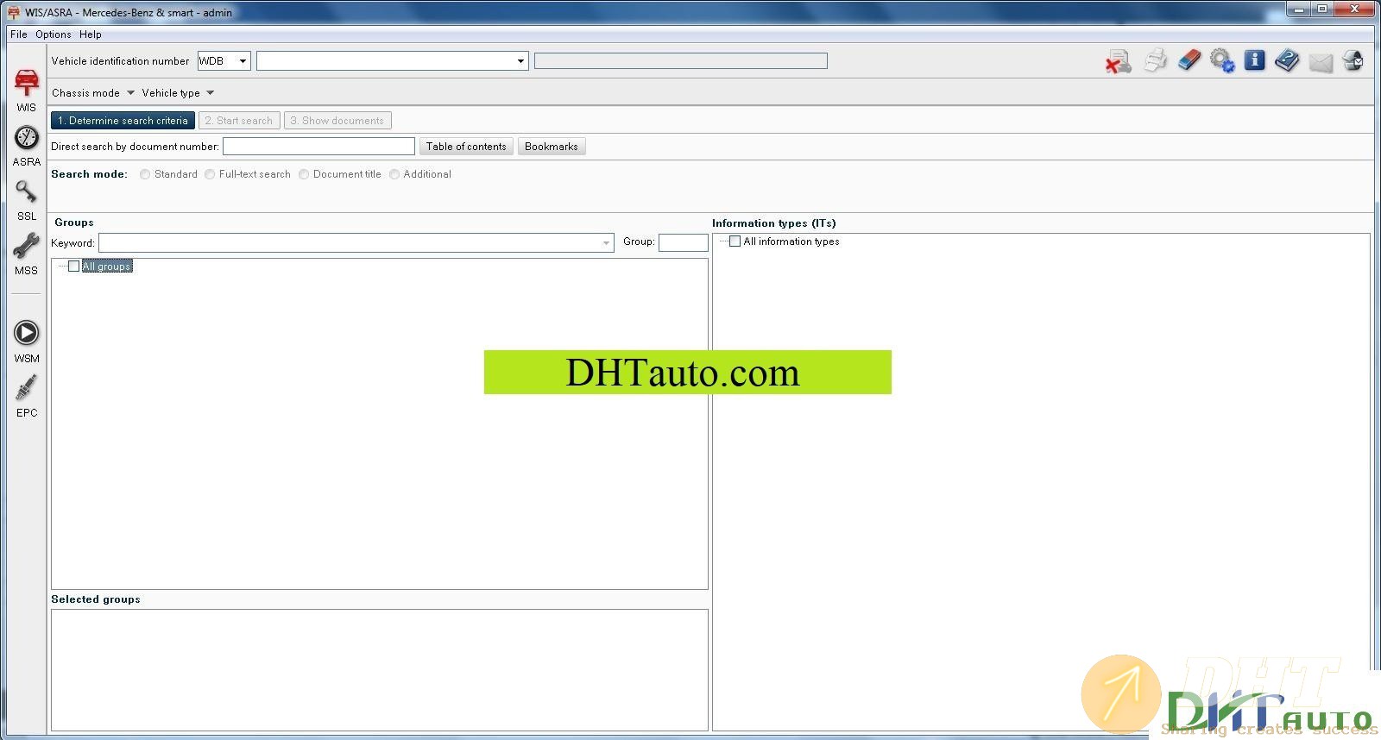1381x740 pixels.
Task: Open the SSL key module
Action: pos(27,200)
